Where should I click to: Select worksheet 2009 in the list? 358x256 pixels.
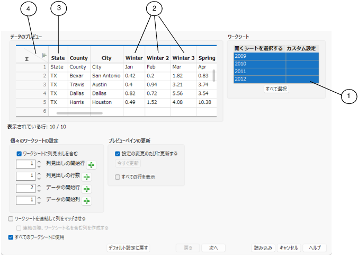(276, 56)
